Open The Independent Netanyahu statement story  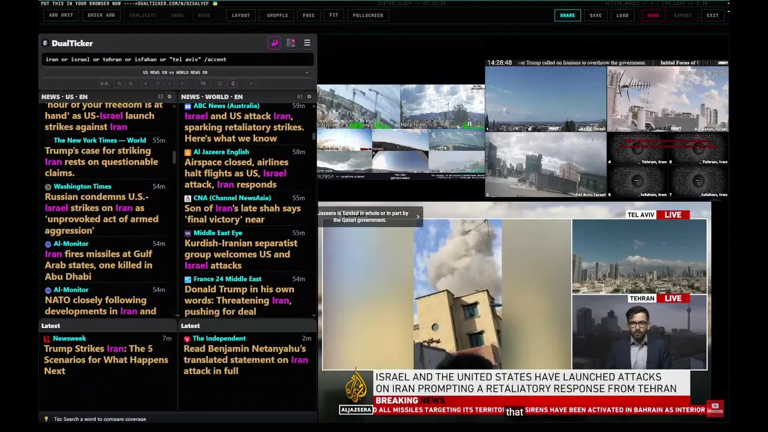245,359
